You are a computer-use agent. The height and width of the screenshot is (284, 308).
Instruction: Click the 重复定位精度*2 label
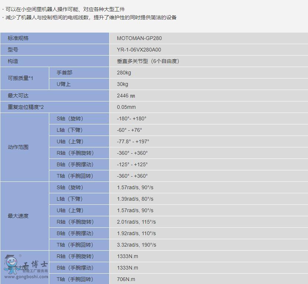pos(26,107)
